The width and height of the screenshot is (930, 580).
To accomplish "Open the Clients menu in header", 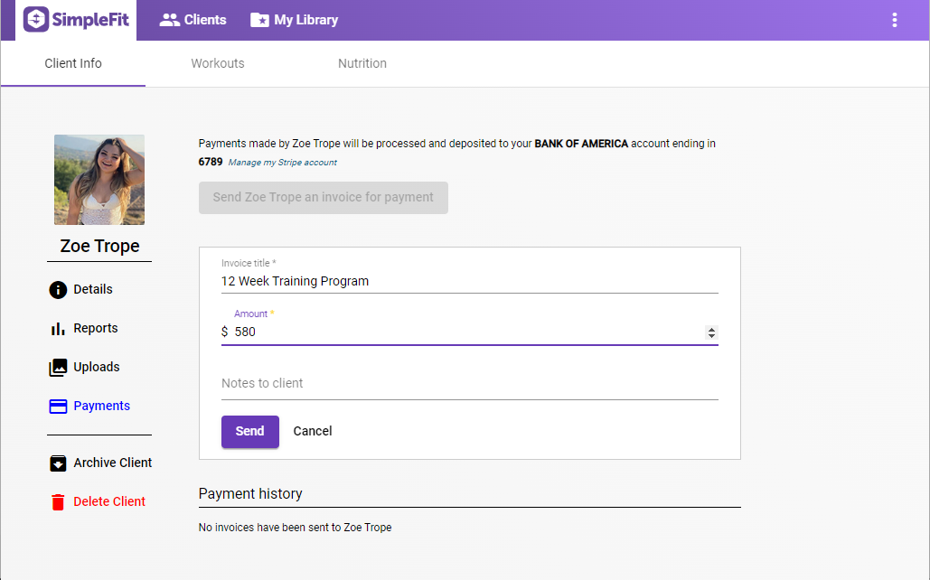I will click(193, 20).
